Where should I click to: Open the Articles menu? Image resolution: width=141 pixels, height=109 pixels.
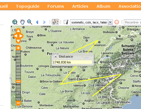[80, 6]
